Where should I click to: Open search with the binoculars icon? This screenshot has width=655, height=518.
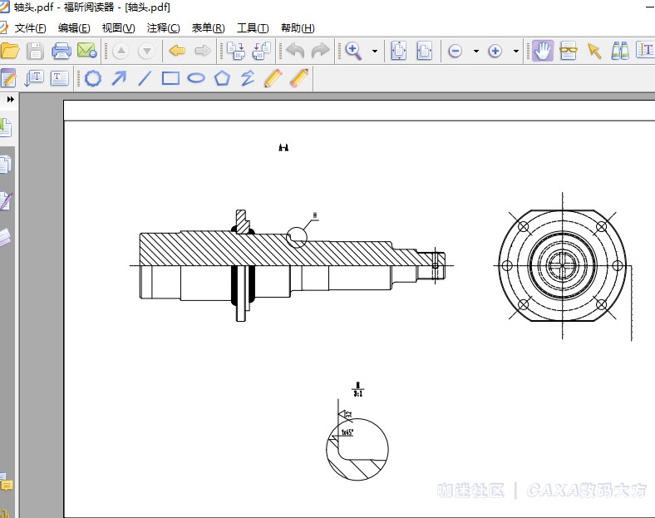coord(620,51)
